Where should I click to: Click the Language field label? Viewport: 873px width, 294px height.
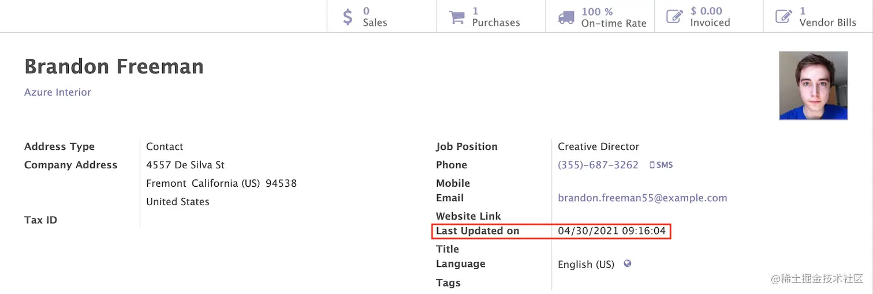(x=460, y=264)
